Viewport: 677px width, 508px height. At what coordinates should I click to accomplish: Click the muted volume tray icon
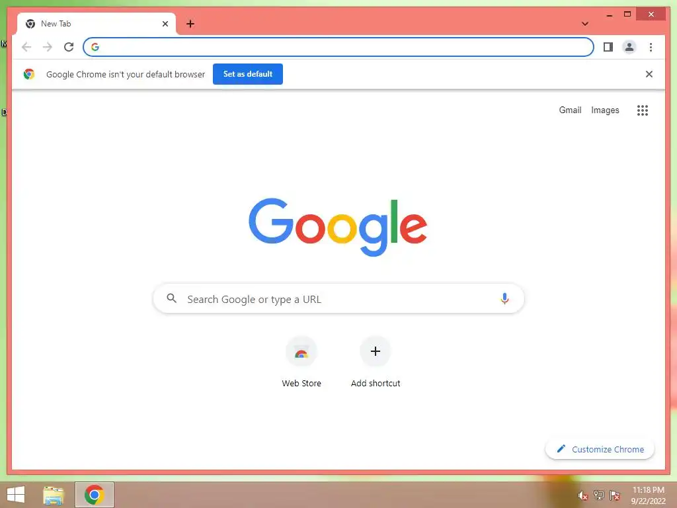[x=583, y=495]
